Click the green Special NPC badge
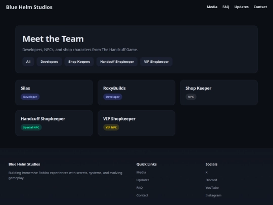Viewport: 273px width, 205px height. pyautogui.click(x=31, y=127)
